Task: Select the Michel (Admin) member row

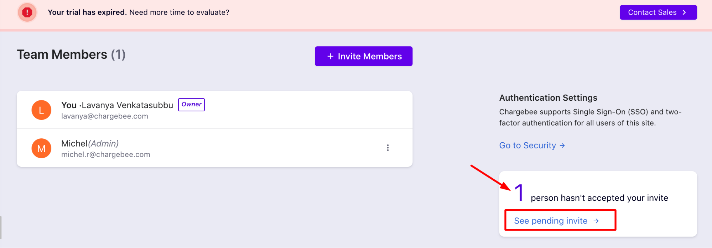Action: (x=214, y=148)
